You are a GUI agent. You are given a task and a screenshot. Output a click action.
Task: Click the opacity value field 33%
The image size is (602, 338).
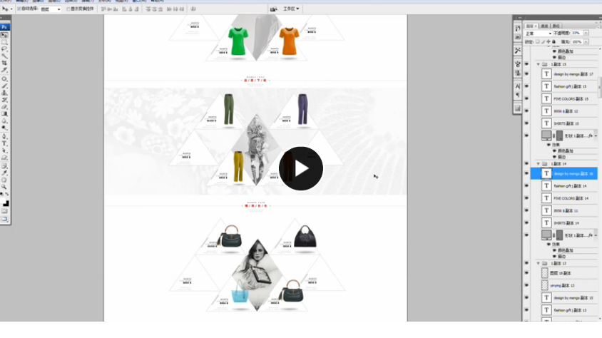click(577, 33)
